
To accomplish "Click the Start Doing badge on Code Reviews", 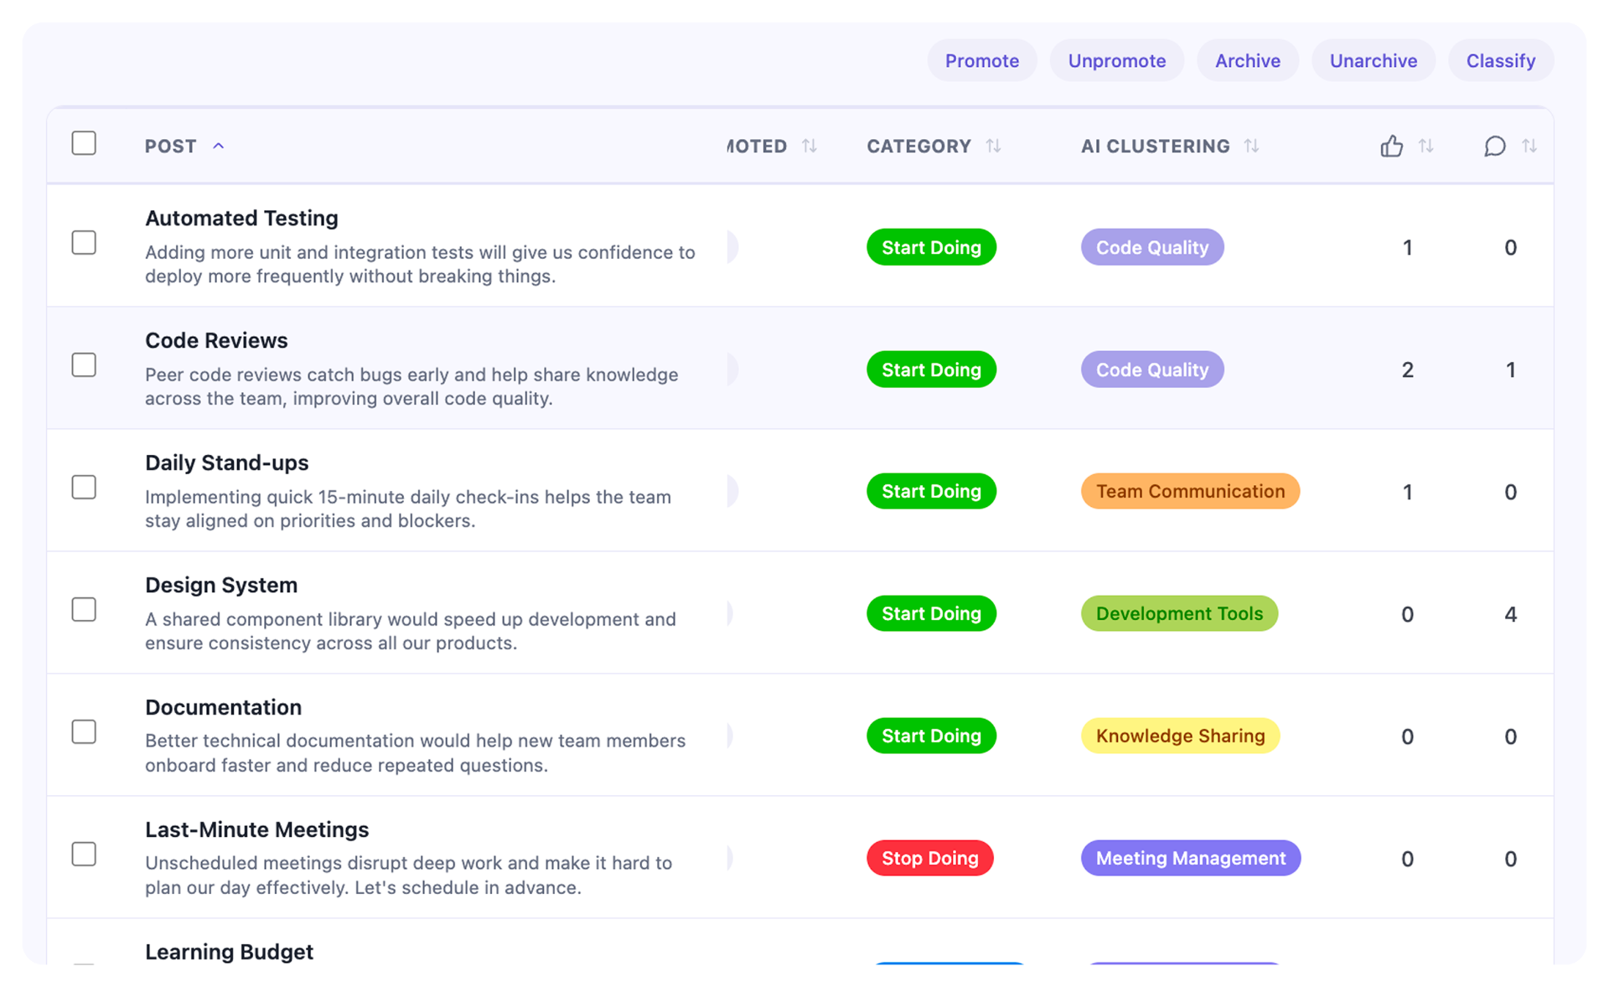I will pos(931,369).
